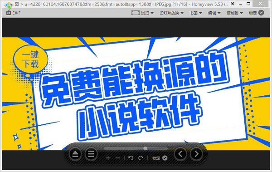Minimize the Honeyview window

click(240, 4)
